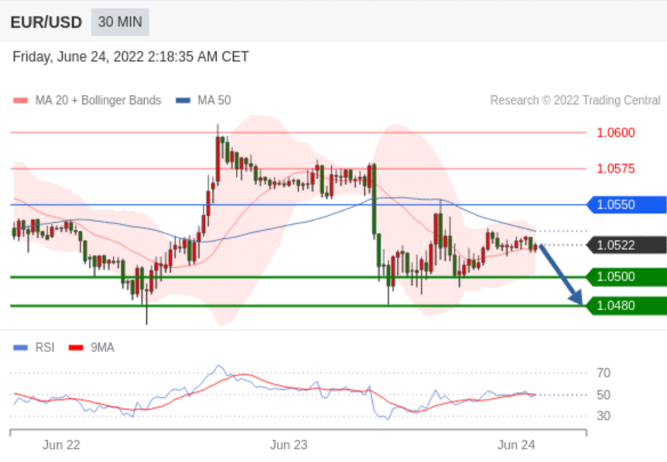Click the RSI 50 axis value
This screenshot has height=462, width=667.
[604, 395]
